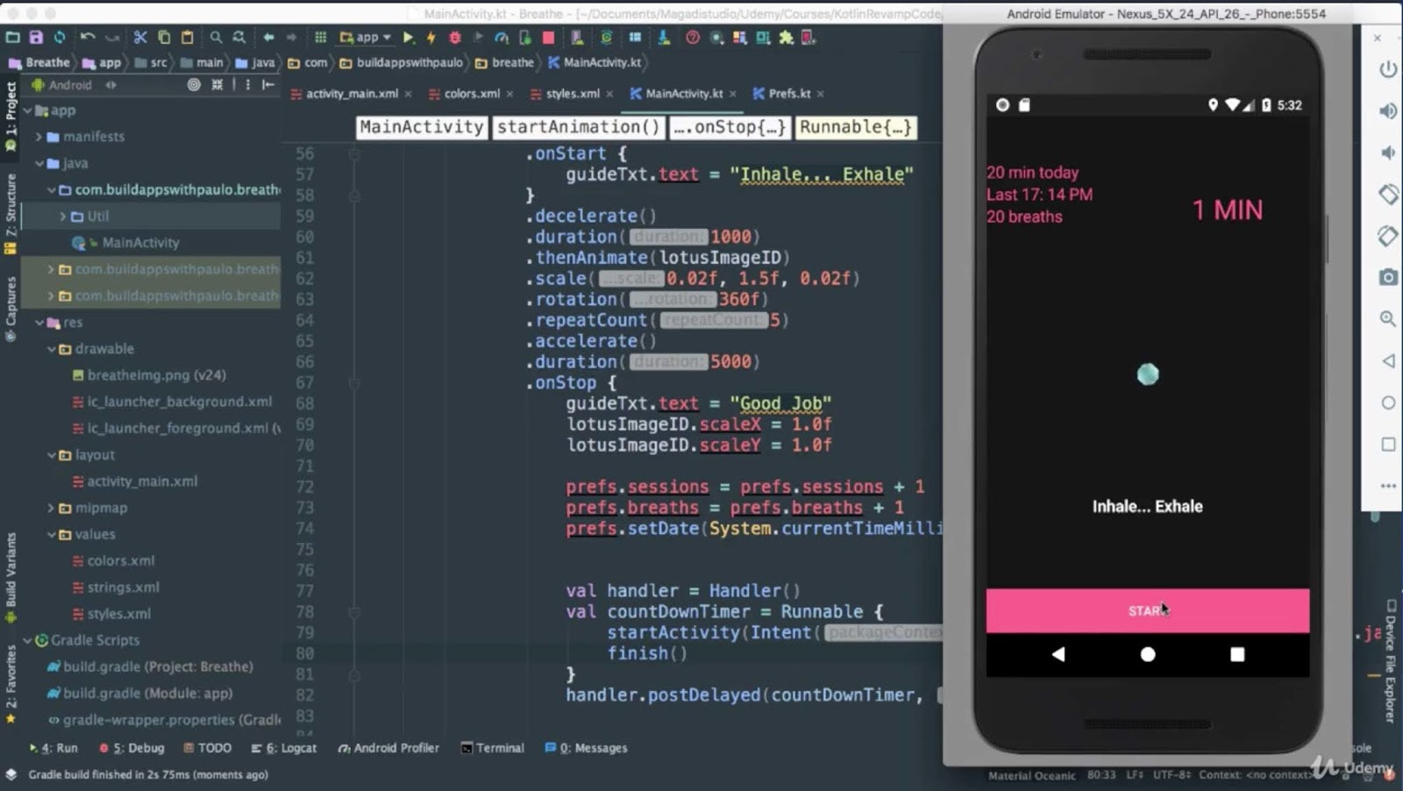Click the Replace icon in toolbar
The height and width of the screenshot is (791, 1403).
(x=239, y=38)
